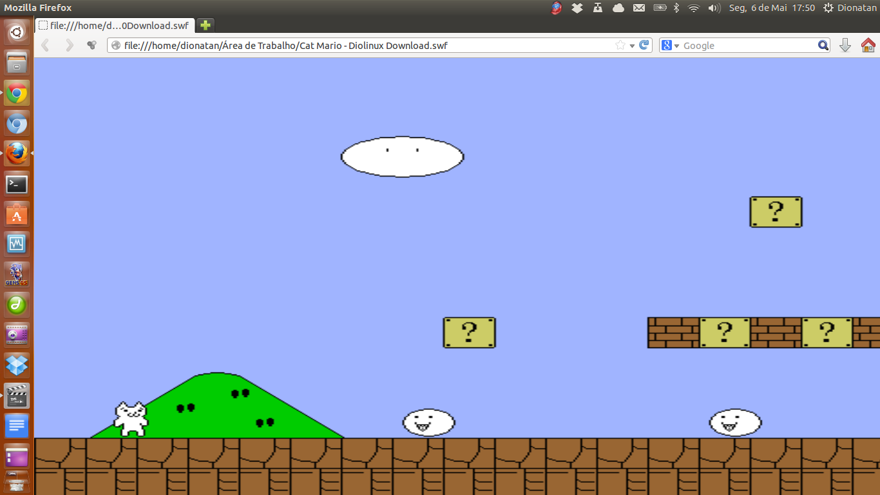Click the round white enemy near the hill
Image resolution: width=880 pixels, height=495 pixels.
[429, 423]
